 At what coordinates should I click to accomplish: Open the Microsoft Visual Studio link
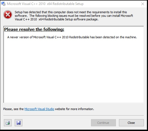point(39,109)
